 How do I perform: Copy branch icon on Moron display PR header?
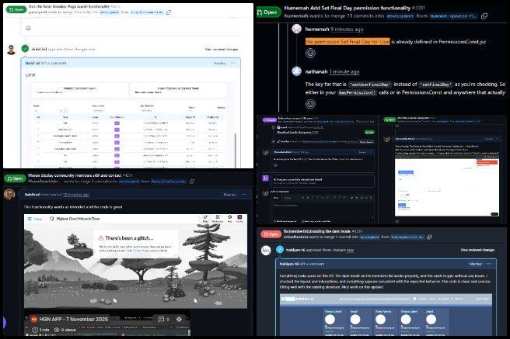pos(192,182)
